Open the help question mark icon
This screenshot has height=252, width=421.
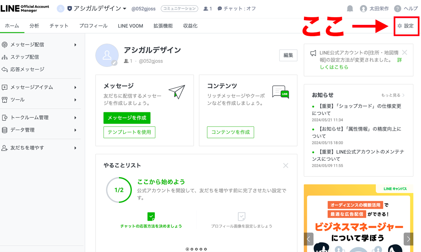397,8
